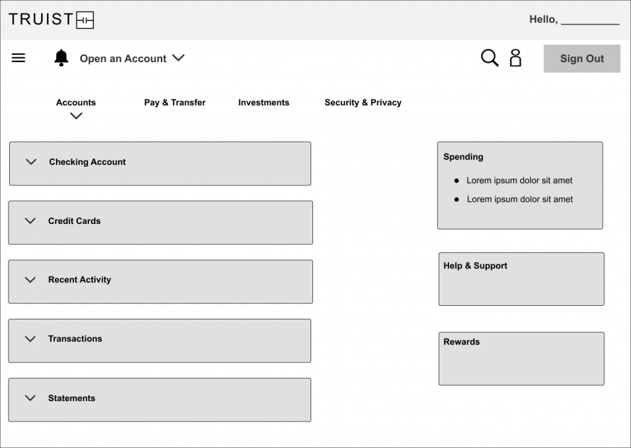Open the Help & Support card
The width and height of the screenshot is (631, 448).
tap(521, 279)
